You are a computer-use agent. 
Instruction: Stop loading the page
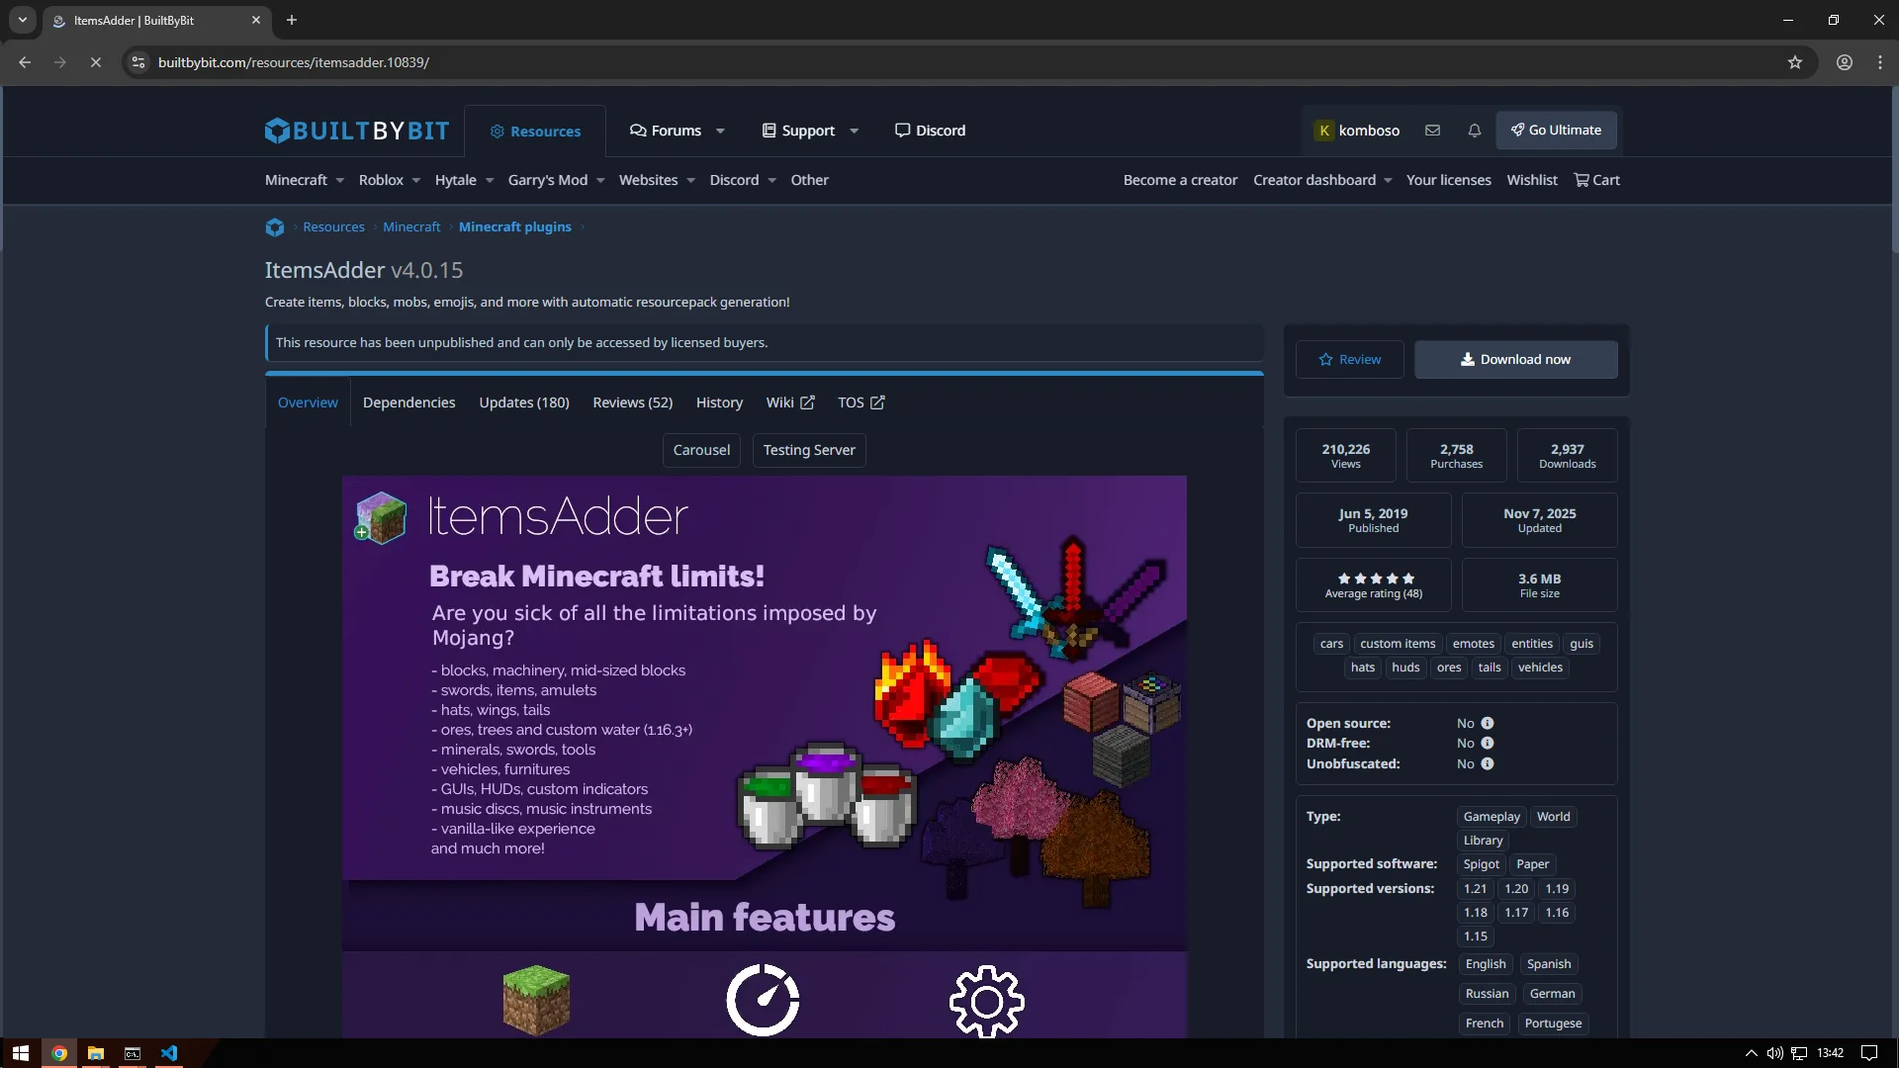pos(96,62)
